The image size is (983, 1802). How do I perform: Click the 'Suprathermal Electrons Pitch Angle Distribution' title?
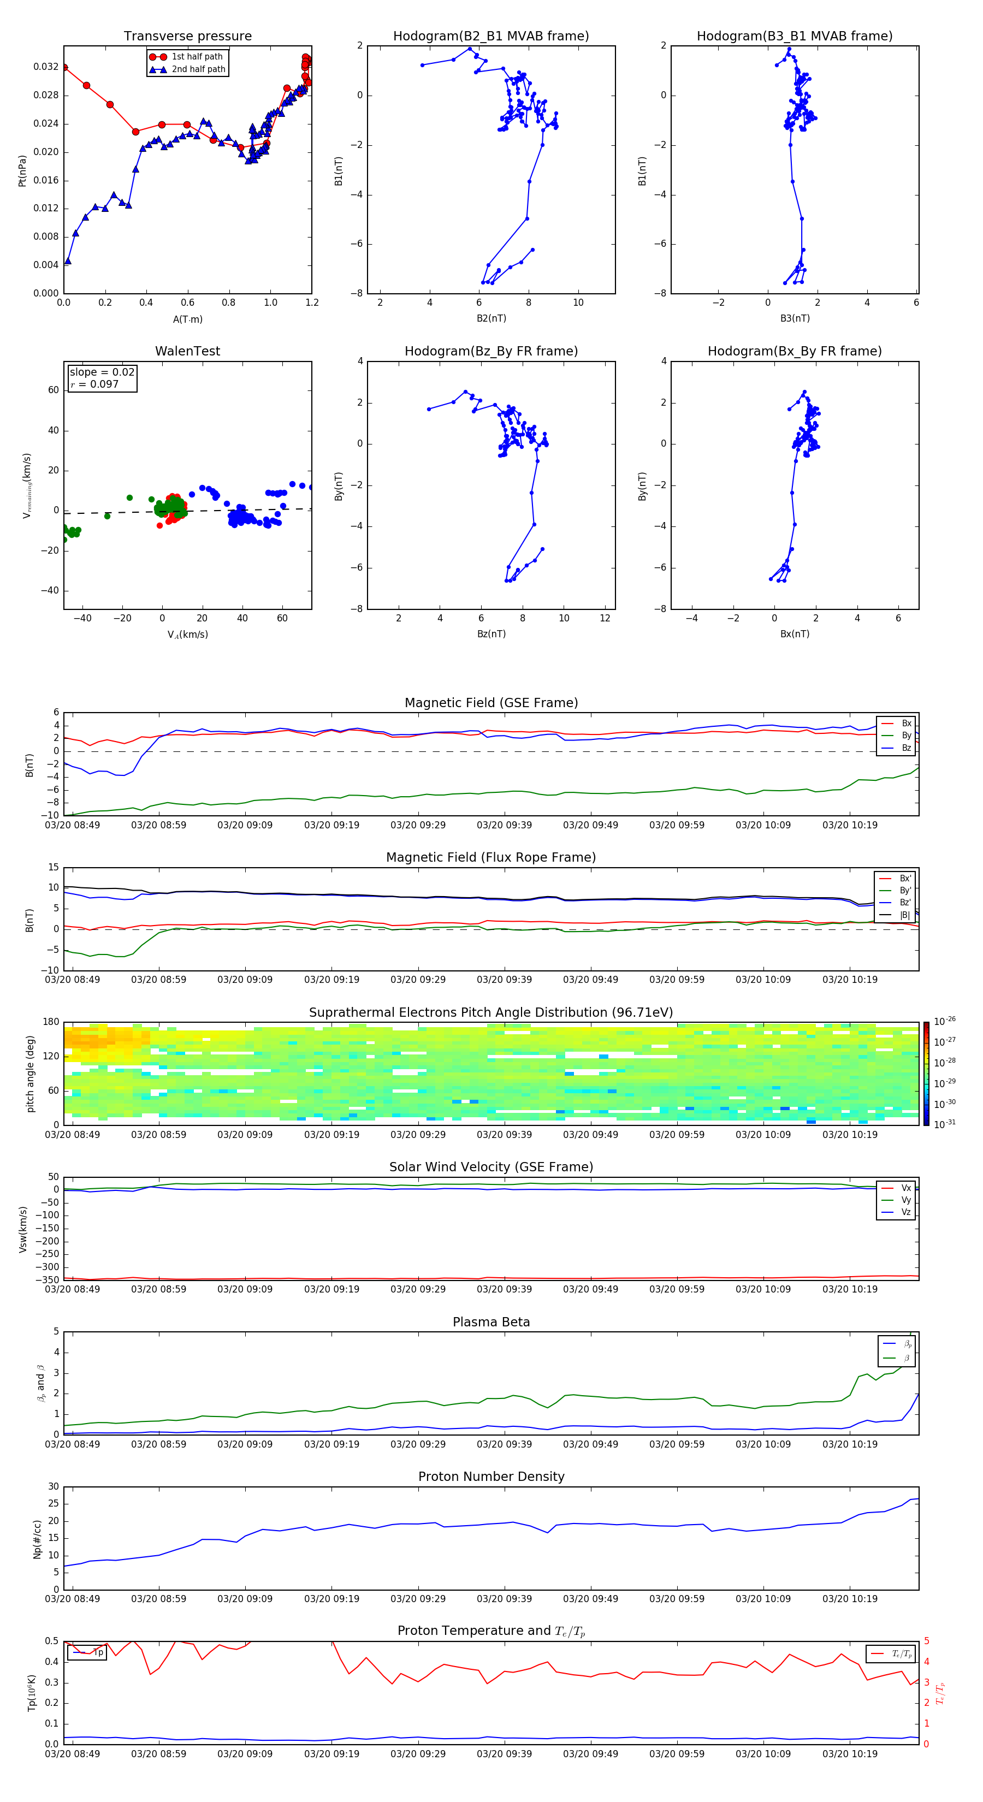click(491, 1013)
